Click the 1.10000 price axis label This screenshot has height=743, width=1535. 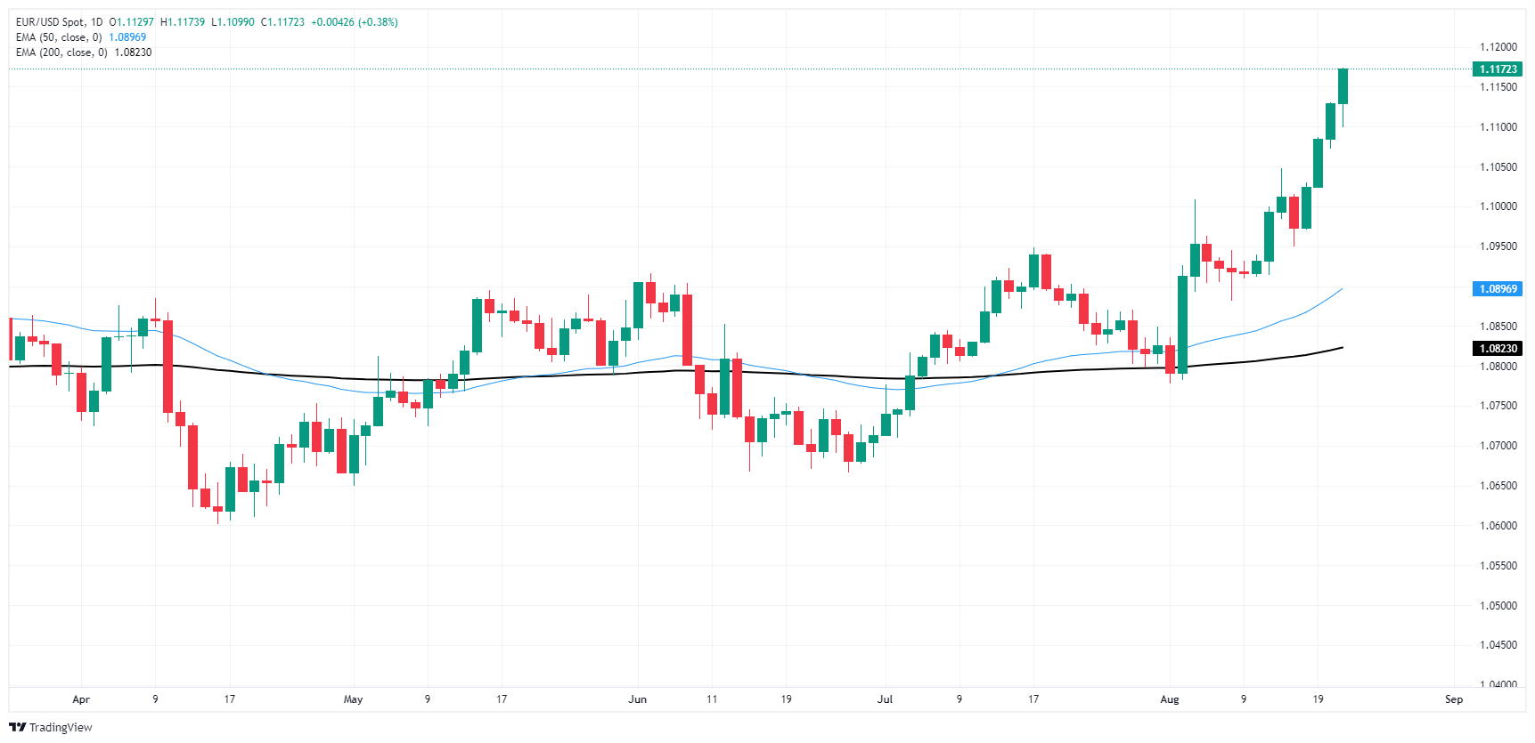[x=1498, y=206]
